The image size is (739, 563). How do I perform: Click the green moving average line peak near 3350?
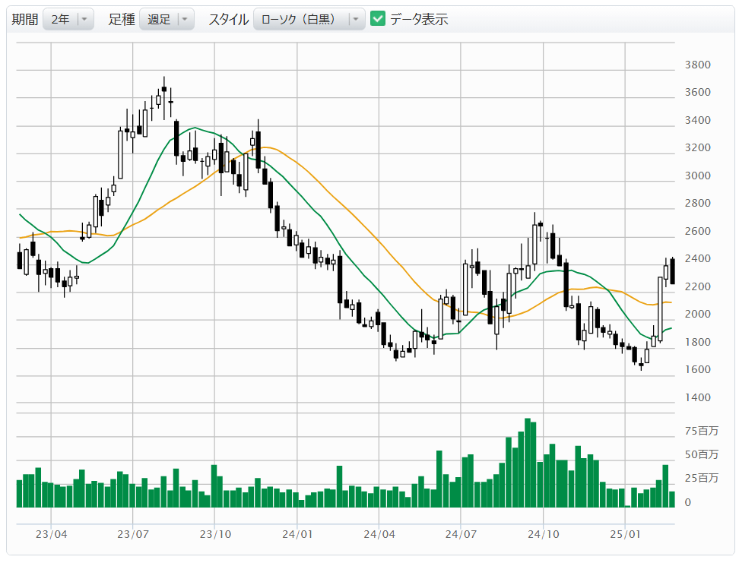[195, 128]
